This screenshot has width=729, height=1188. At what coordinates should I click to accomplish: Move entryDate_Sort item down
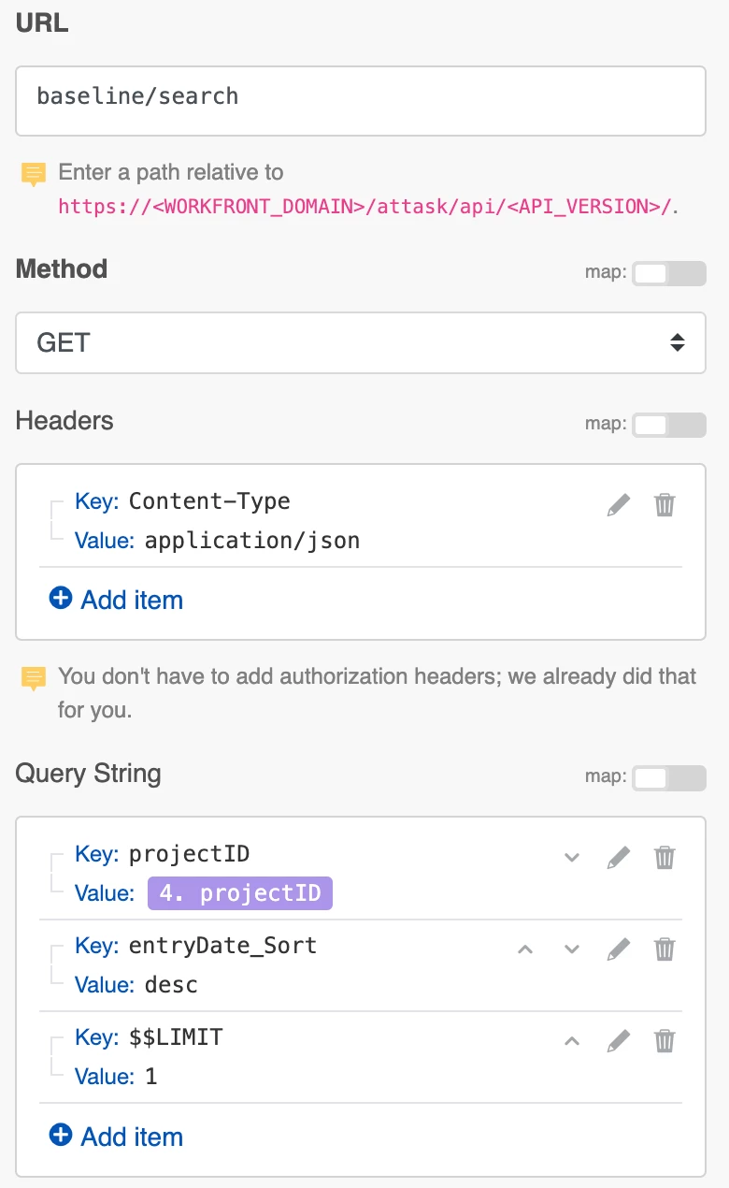(x=572, y=949)
